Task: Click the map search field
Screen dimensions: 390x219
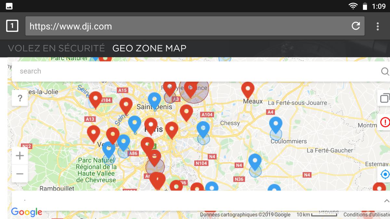Action: coord(195,71)
